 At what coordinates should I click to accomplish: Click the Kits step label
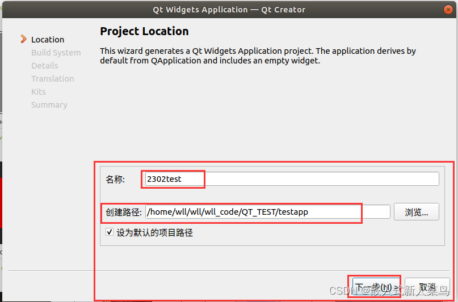coord(39,92)
